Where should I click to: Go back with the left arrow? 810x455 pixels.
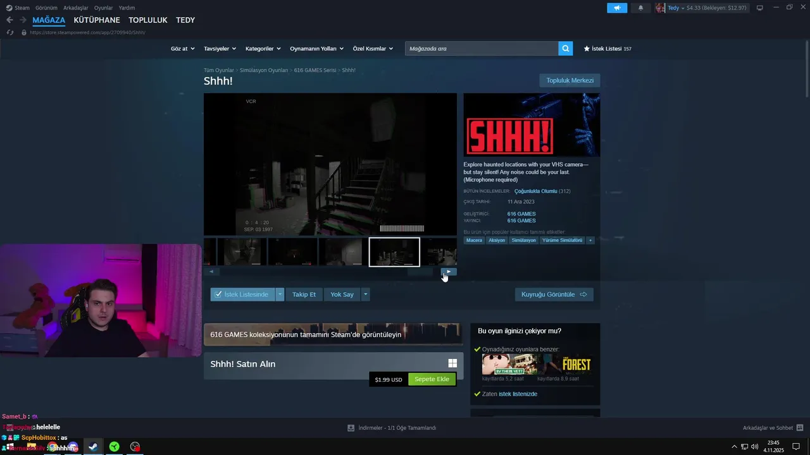[x=9, y=20]
